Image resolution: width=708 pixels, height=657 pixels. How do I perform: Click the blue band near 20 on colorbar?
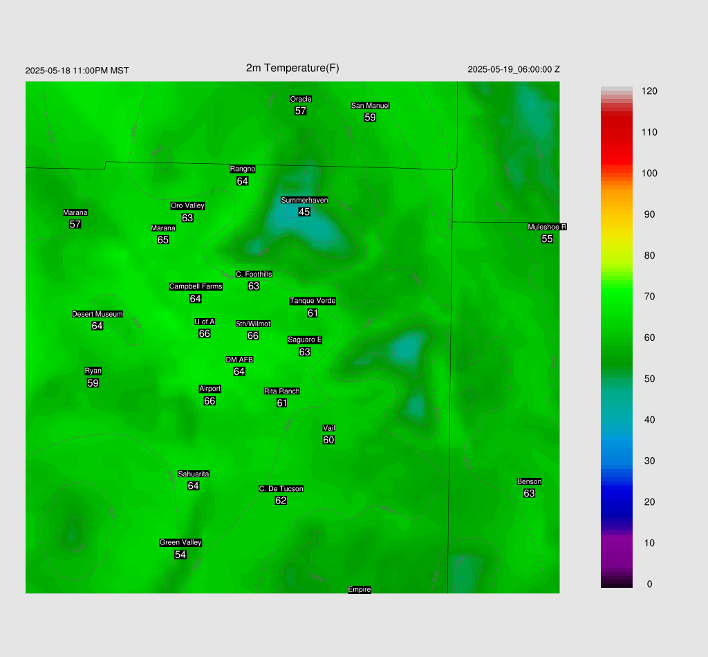[x=616, y=501]
